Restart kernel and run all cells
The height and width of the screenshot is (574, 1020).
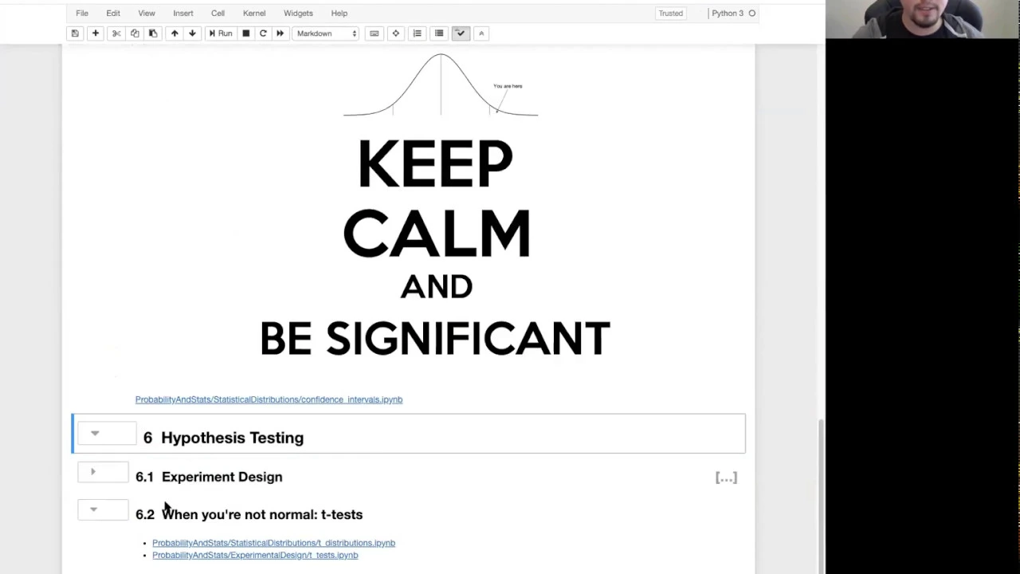(x=280, y=33)
